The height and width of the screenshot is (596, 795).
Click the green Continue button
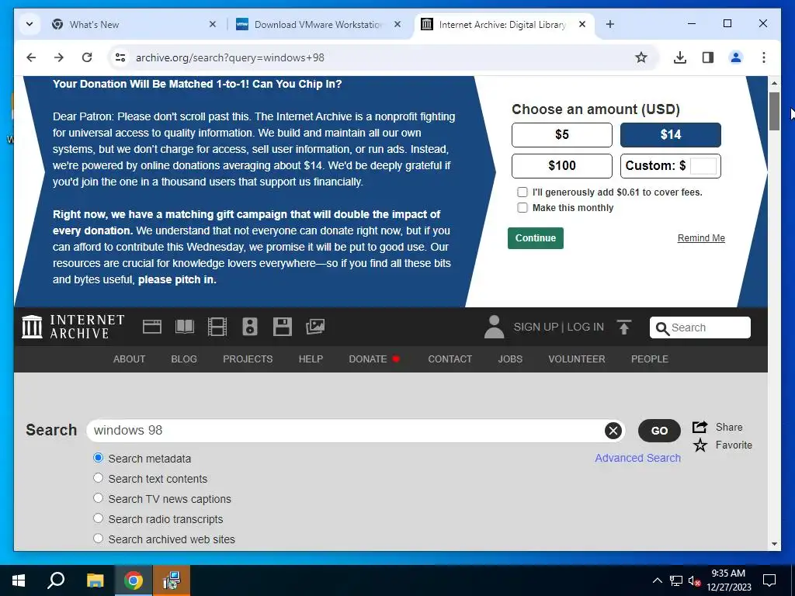(536, 238)
